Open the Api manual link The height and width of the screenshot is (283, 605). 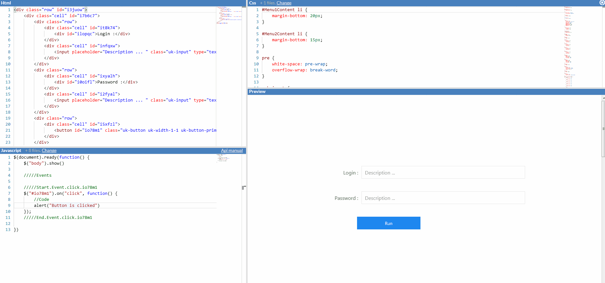pos(232,151)
